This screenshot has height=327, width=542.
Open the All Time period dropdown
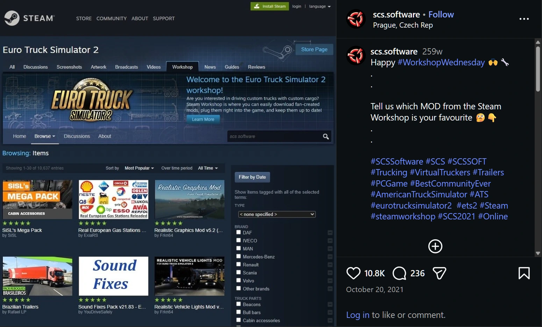point(208,168)
